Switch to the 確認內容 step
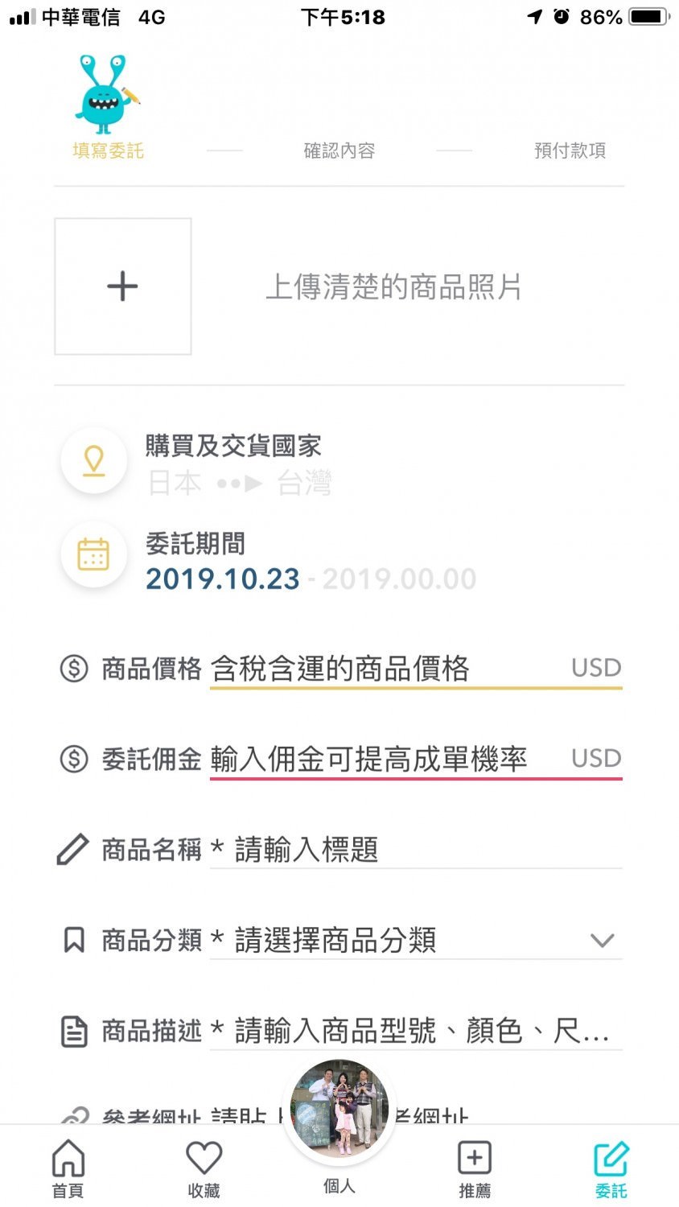679x1207 pixels. point(339,150)
